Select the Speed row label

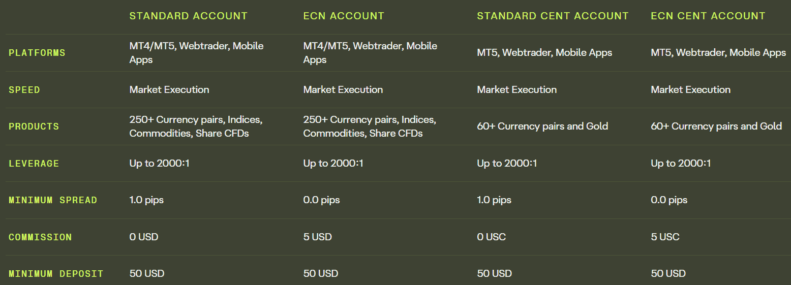click(24, 90)
